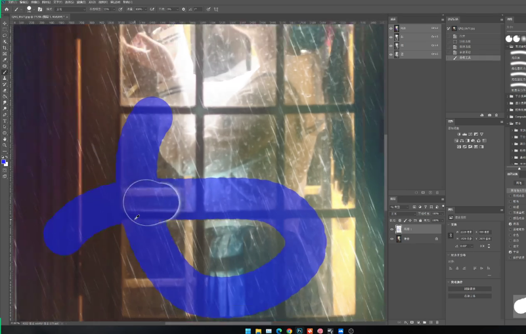Add a Brightness/Contrast adjustment
Screen dimensions: 526x334
[x=459, y=134]
